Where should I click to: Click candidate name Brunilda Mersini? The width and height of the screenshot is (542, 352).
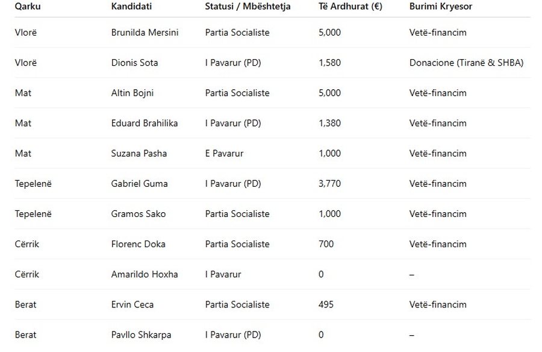(x=145, y=33)
